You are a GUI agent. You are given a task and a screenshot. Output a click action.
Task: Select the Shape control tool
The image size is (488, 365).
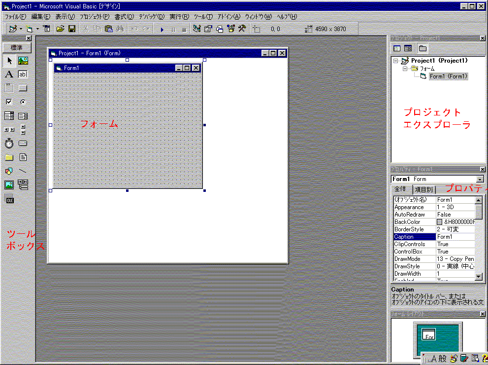9,171
